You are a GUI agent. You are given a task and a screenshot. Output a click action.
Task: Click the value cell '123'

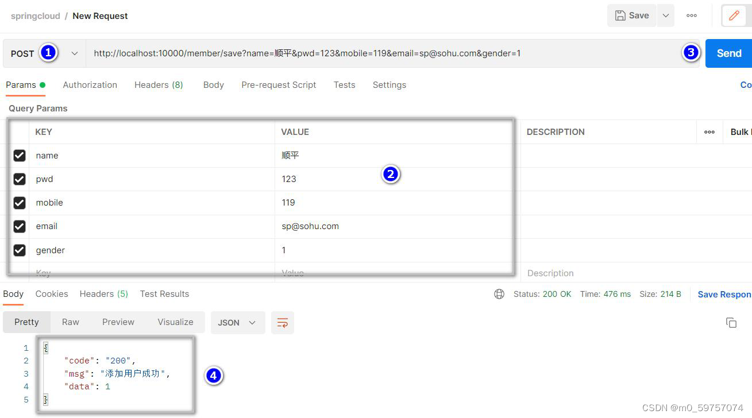(x=398, y=179)
